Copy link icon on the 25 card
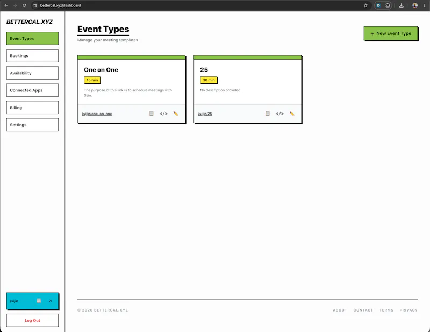Image resolution: width=430 pixels, height=332 pixels. 268,114
